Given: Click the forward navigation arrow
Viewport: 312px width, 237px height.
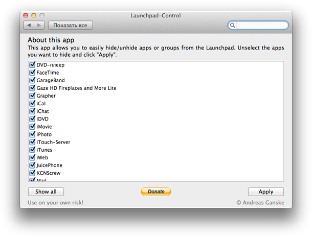Looking at the screenshot, I should [39, 25].
